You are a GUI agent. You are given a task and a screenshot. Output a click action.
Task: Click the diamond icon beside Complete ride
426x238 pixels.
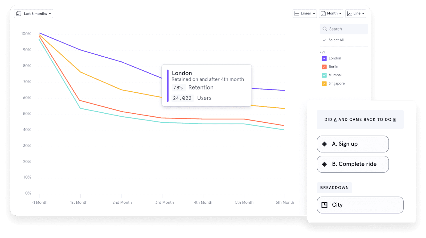coord(324,164)
